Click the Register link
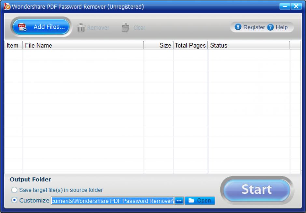 (x=253, y=27)
